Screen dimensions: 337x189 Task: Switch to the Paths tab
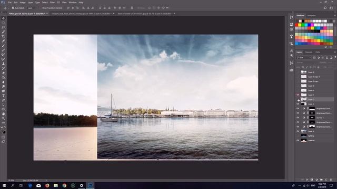(318, 52)
